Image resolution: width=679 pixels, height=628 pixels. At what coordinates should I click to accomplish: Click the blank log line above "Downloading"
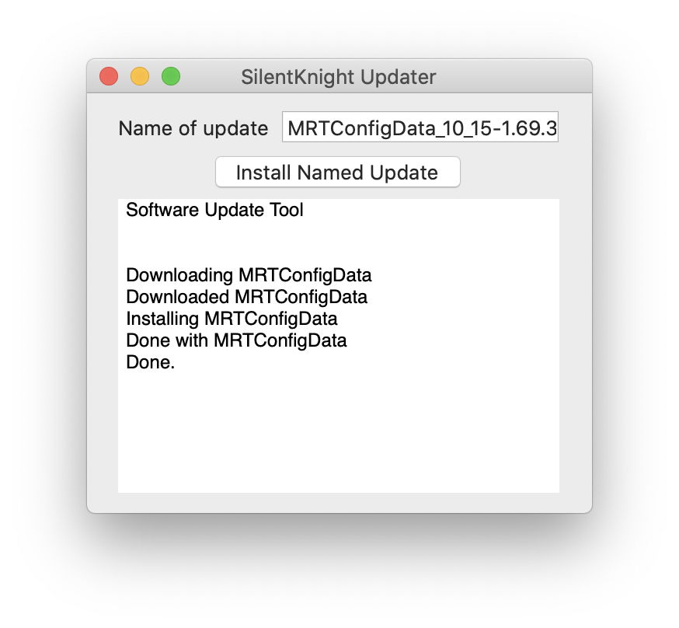click(233, 242)
